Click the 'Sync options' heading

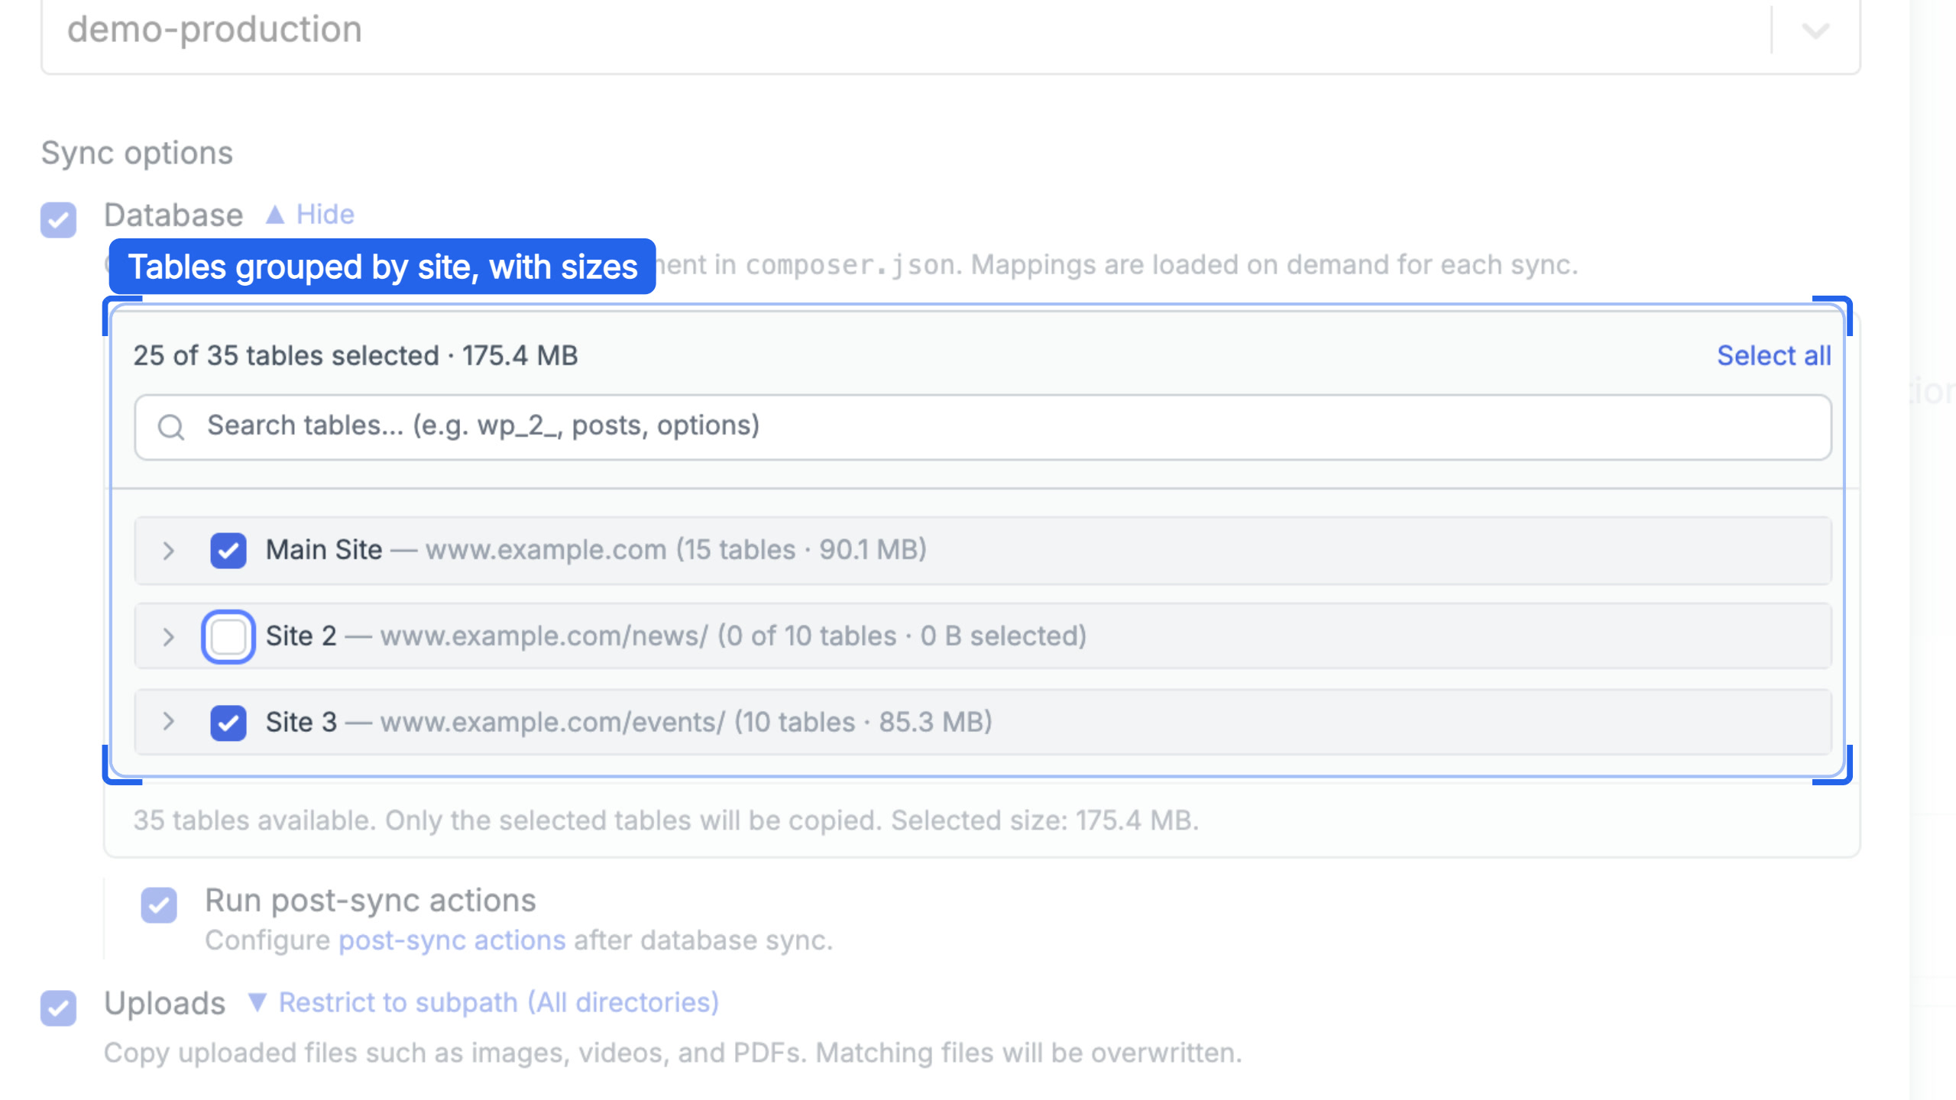tap(137, 153)
